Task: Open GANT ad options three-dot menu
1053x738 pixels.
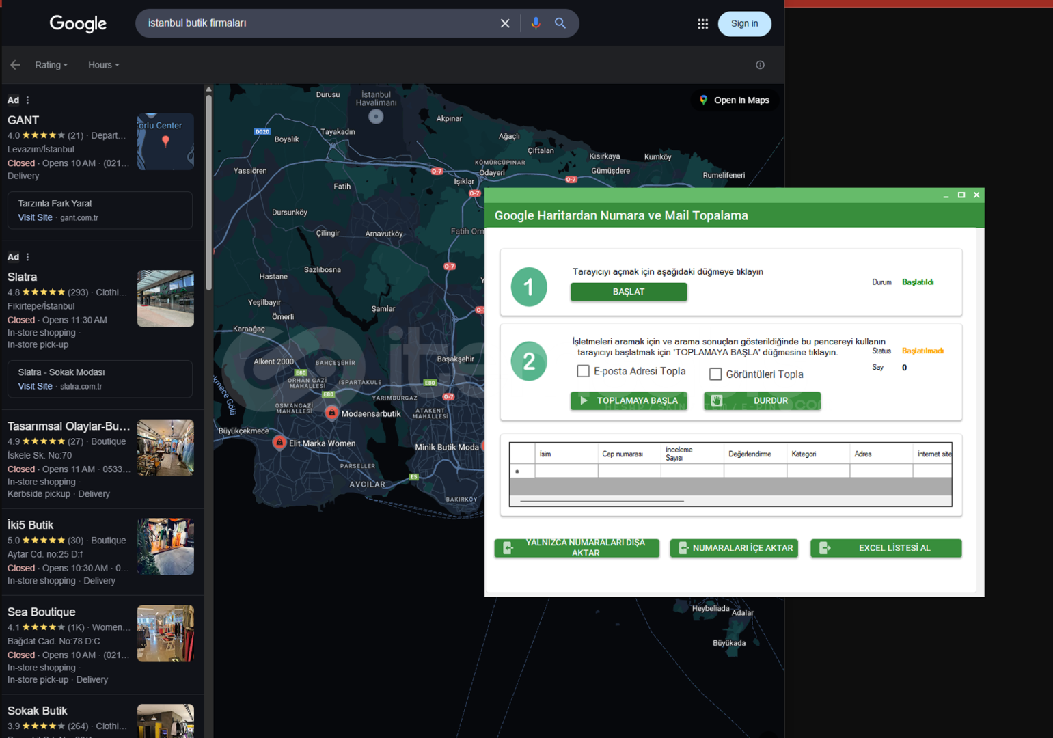Action: [28, 100]
